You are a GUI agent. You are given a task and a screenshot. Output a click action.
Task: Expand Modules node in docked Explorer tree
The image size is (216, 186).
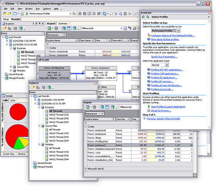coord(11,71)
